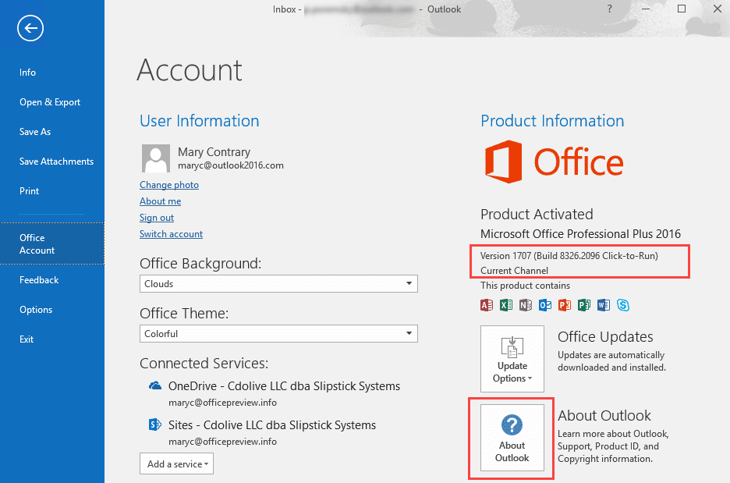Click the OneNote app icon
Image resolution: width=730 pixels, height=483 pixels.
pos(526,305)
